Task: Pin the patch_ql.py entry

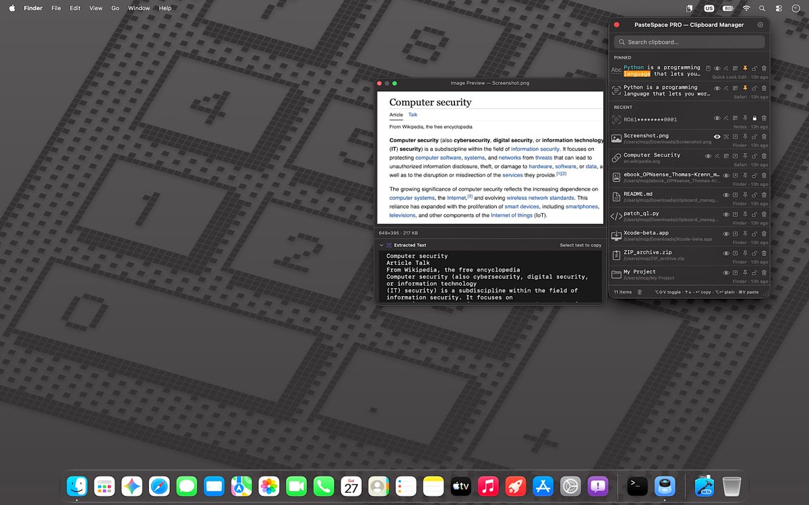Action: (745, 214)
